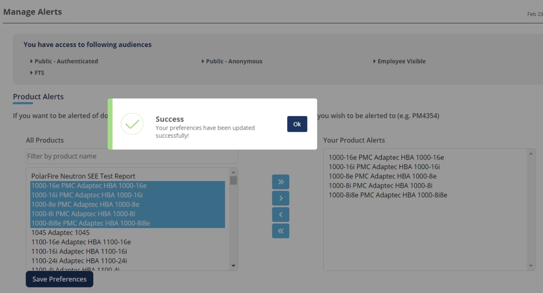543x293 pixels.
Task: Expand the Employee Visible audience
Action: 401,61
